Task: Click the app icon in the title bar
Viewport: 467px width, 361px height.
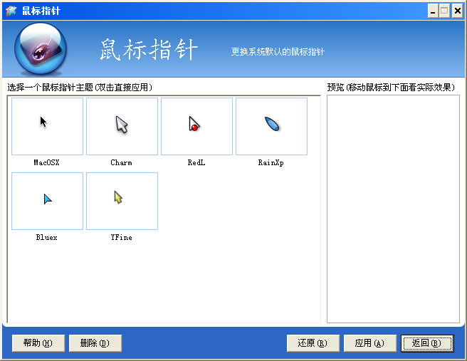Action: [x=11, y=11]
